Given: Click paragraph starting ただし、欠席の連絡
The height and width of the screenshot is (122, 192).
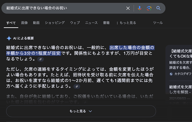Looking at the screenshot, I should pos(80,78).
